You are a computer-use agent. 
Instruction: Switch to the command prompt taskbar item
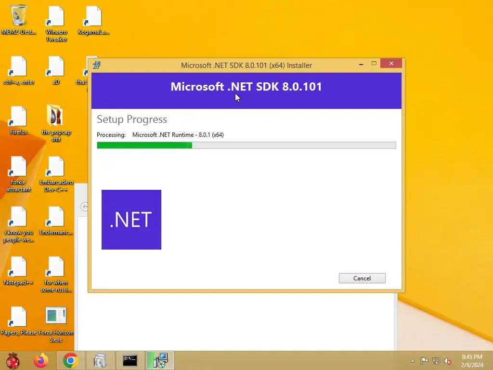[130, 360]
